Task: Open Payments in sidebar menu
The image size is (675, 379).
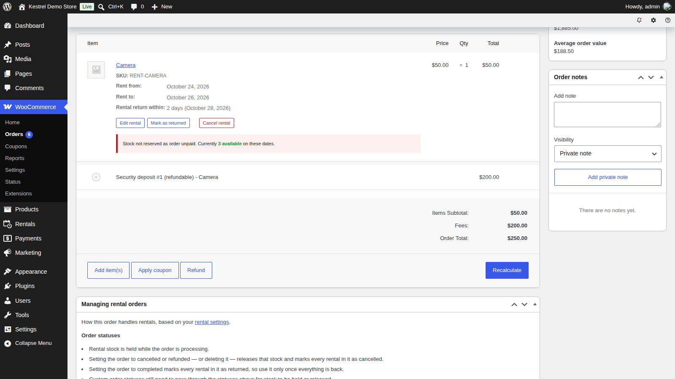Action: pos(34,238)
